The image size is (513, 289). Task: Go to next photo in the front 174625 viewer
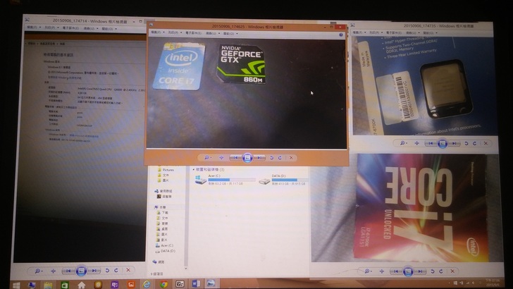coord(259,158)
